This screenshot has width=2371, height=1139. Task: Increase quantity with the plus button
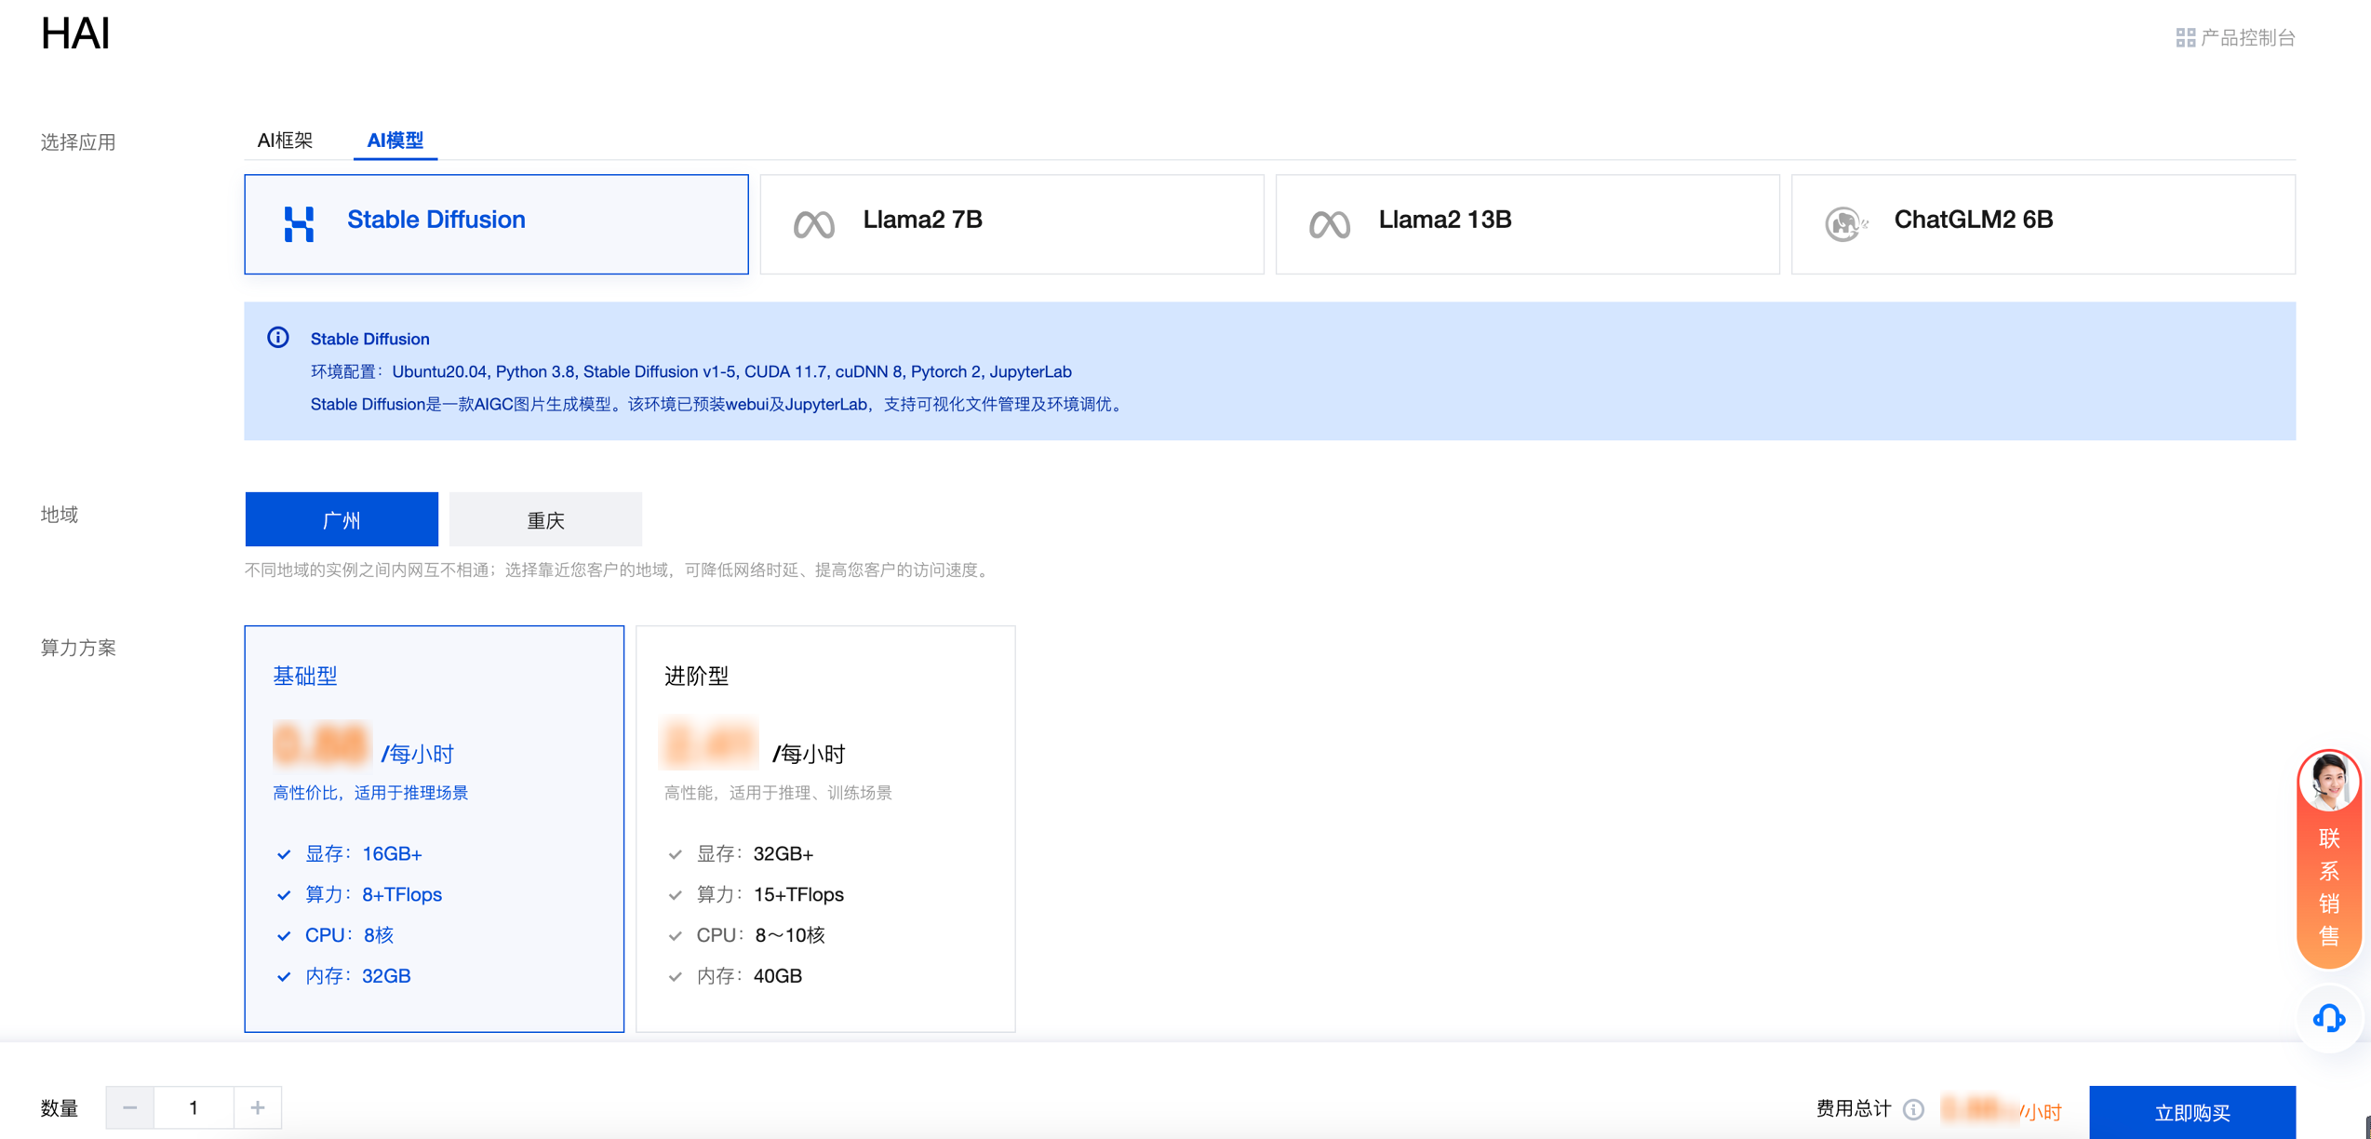[x=258, y=1107]
